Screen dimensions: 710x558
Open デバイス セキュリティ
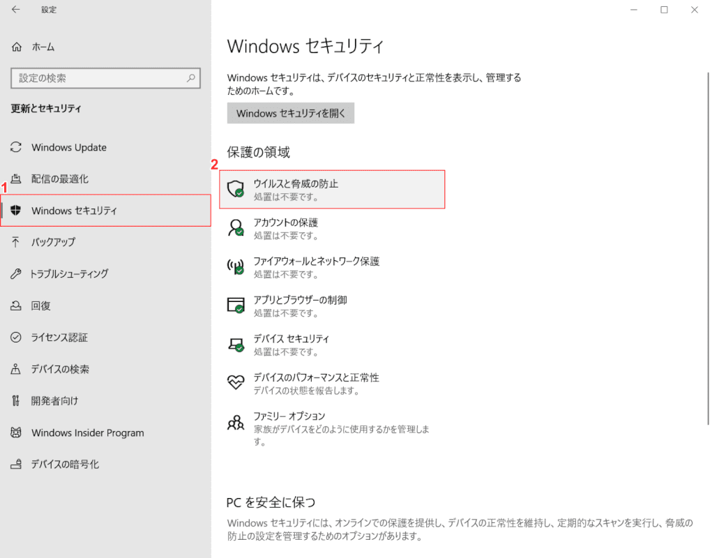[333, 345]
